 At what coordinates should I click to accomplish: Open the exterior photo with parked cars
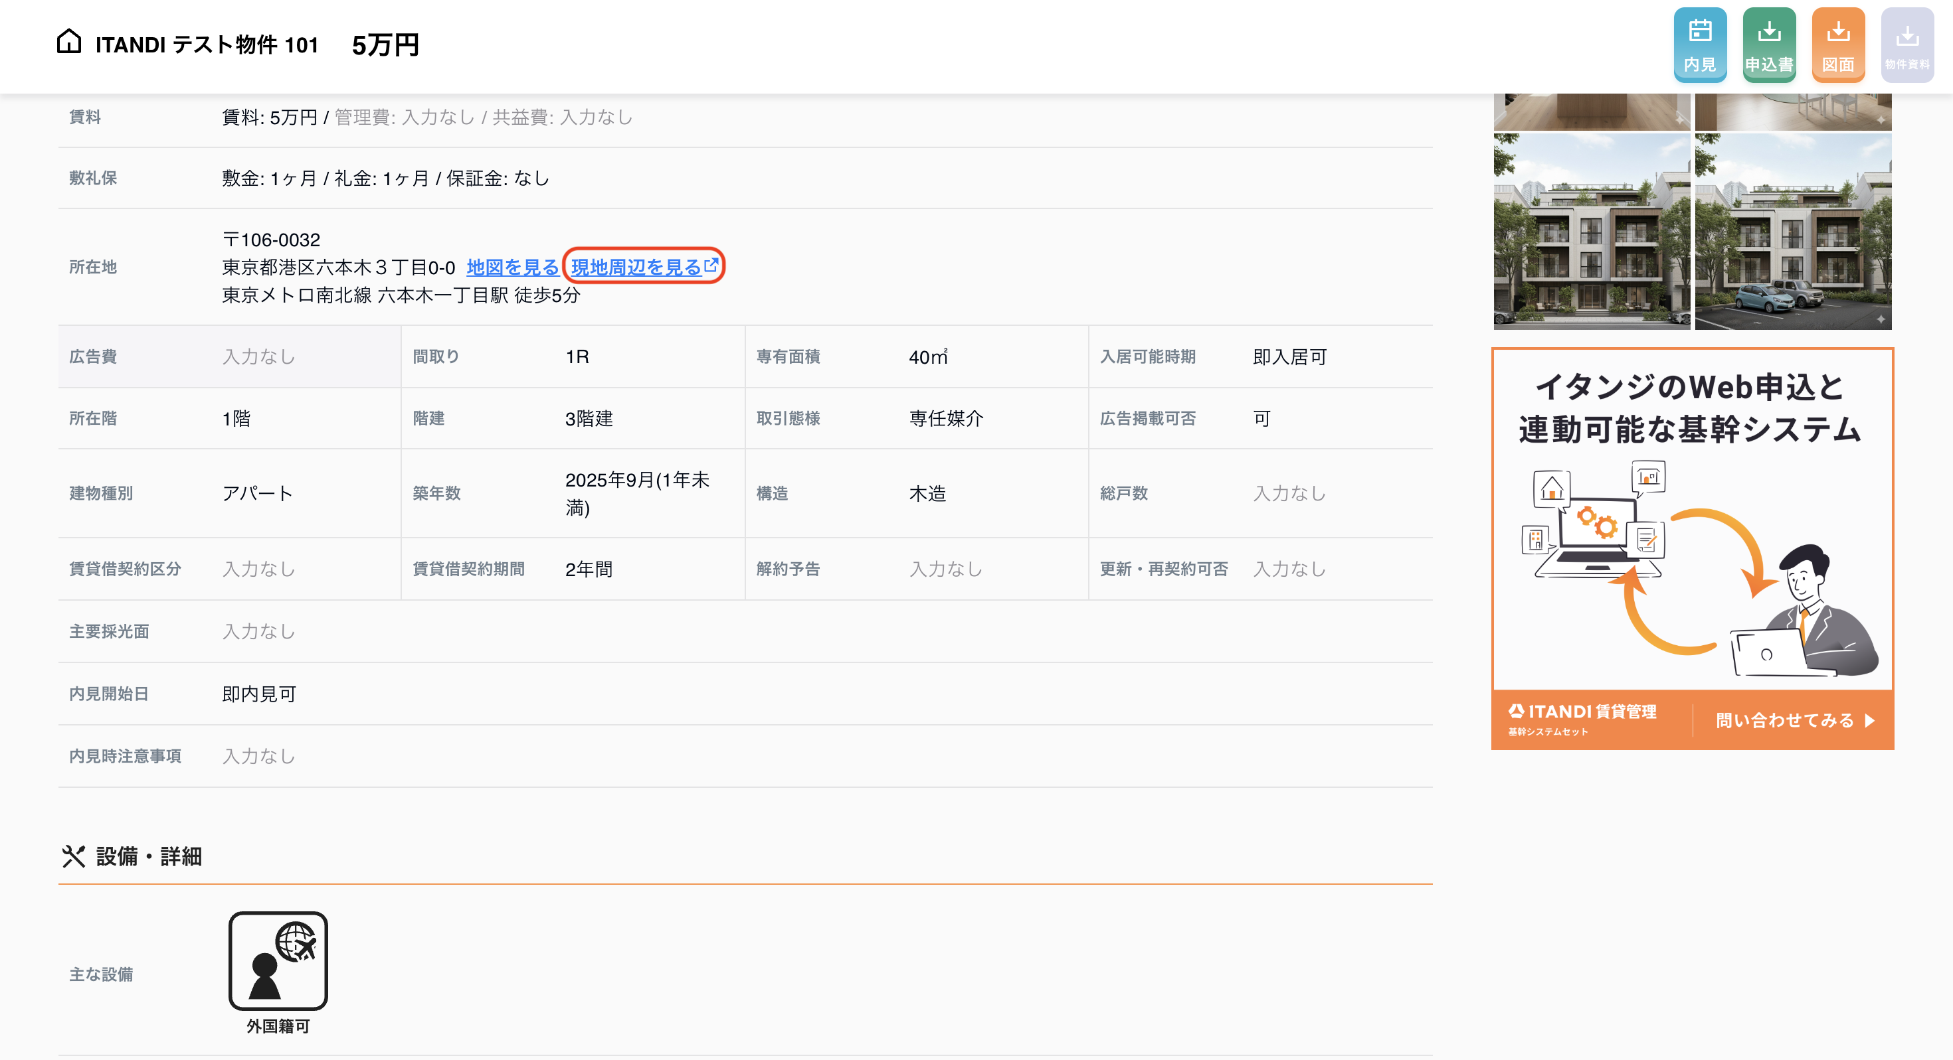coord(1793,232)
